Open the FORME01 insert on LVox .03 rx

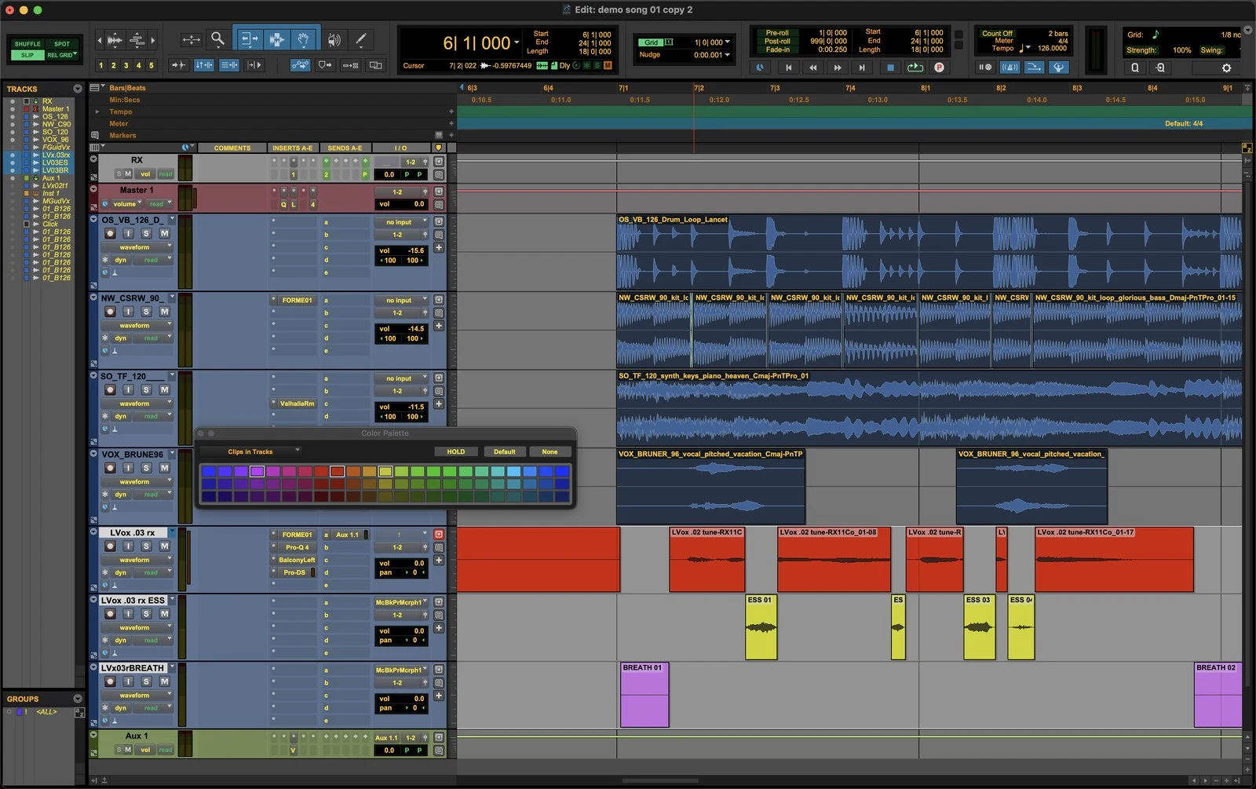point(297,535)
